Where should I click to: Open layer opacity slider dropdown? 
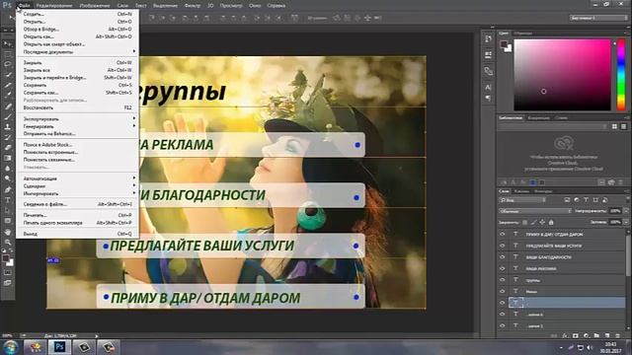(x=625, y=211)
